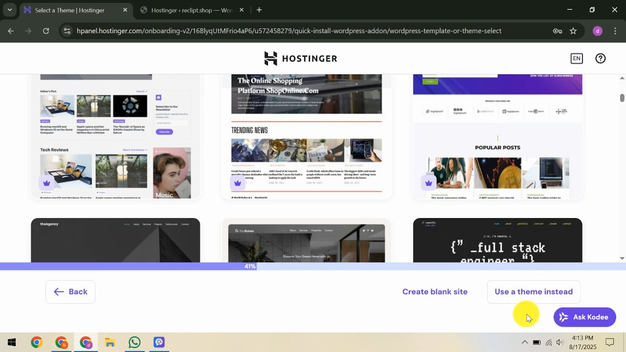Open the first Chrome taskbar icon

click(x=36, y=342)
